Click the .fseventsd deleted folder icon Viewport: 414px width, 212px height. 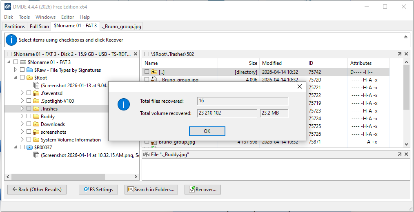pos(36,93)
